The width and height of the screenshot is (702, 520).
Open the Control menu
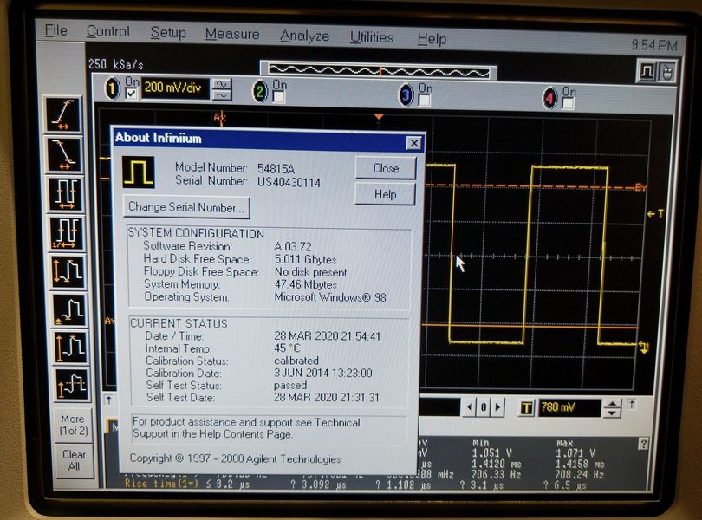pos(107,31)
